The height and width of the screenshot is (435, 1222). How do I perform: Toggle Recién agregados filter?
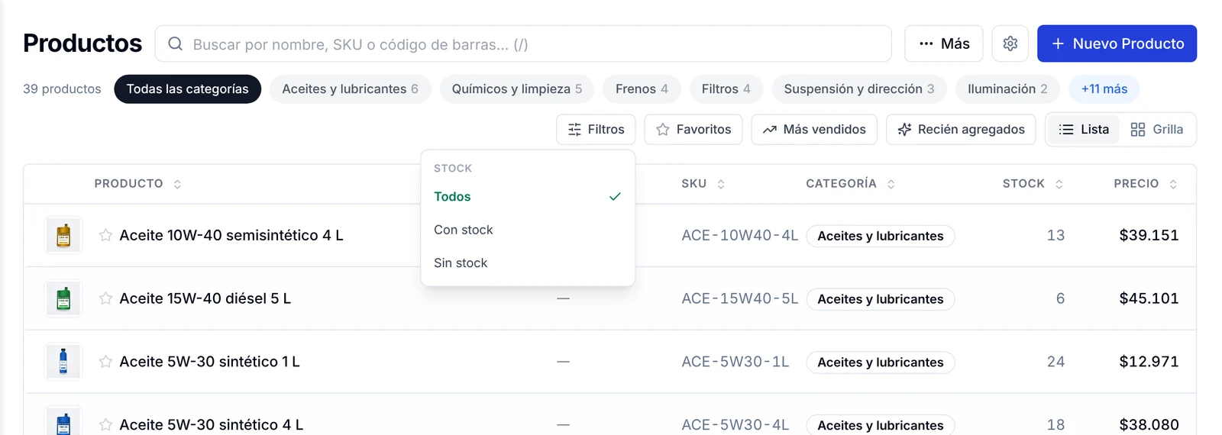point(961,130)
